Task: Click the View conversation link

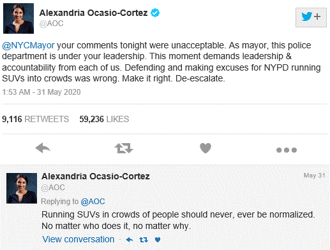Action: [x=79, y=239]
